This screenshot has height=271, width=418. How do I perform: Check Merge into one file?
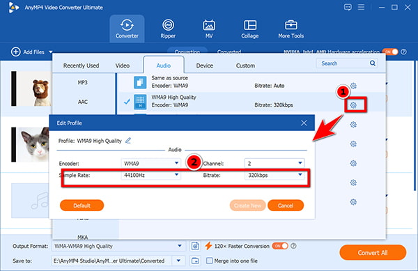pos(210,261)
